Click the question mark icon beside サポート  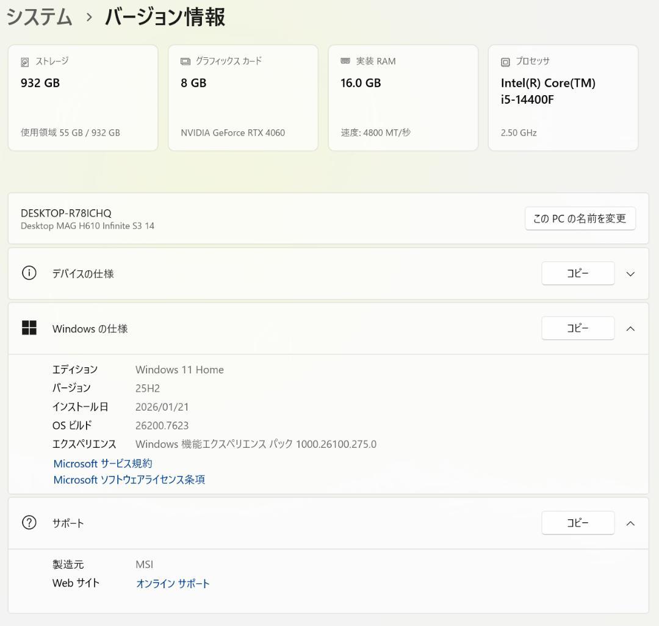click(x=29, y=522)
